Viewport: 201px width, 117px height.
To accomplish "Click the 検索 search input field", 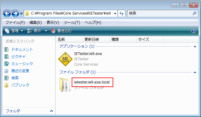I will click(163, 13).
